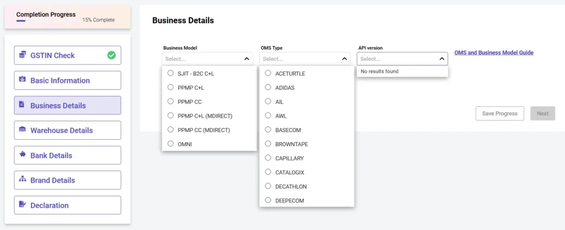Click the Save Progress button

(x=500, y=113)
